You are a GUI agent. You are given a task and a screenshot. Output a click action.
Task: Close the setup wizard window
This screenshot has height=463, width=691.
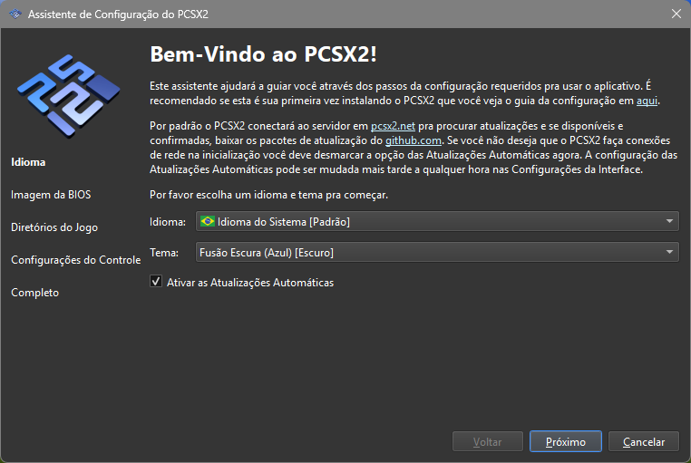676,14
